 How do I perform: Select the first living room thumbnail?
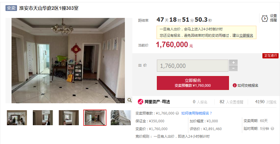[17, 118]
